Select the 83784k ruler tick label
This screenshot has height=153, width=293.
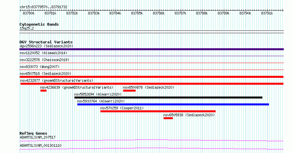pos(115,13)
